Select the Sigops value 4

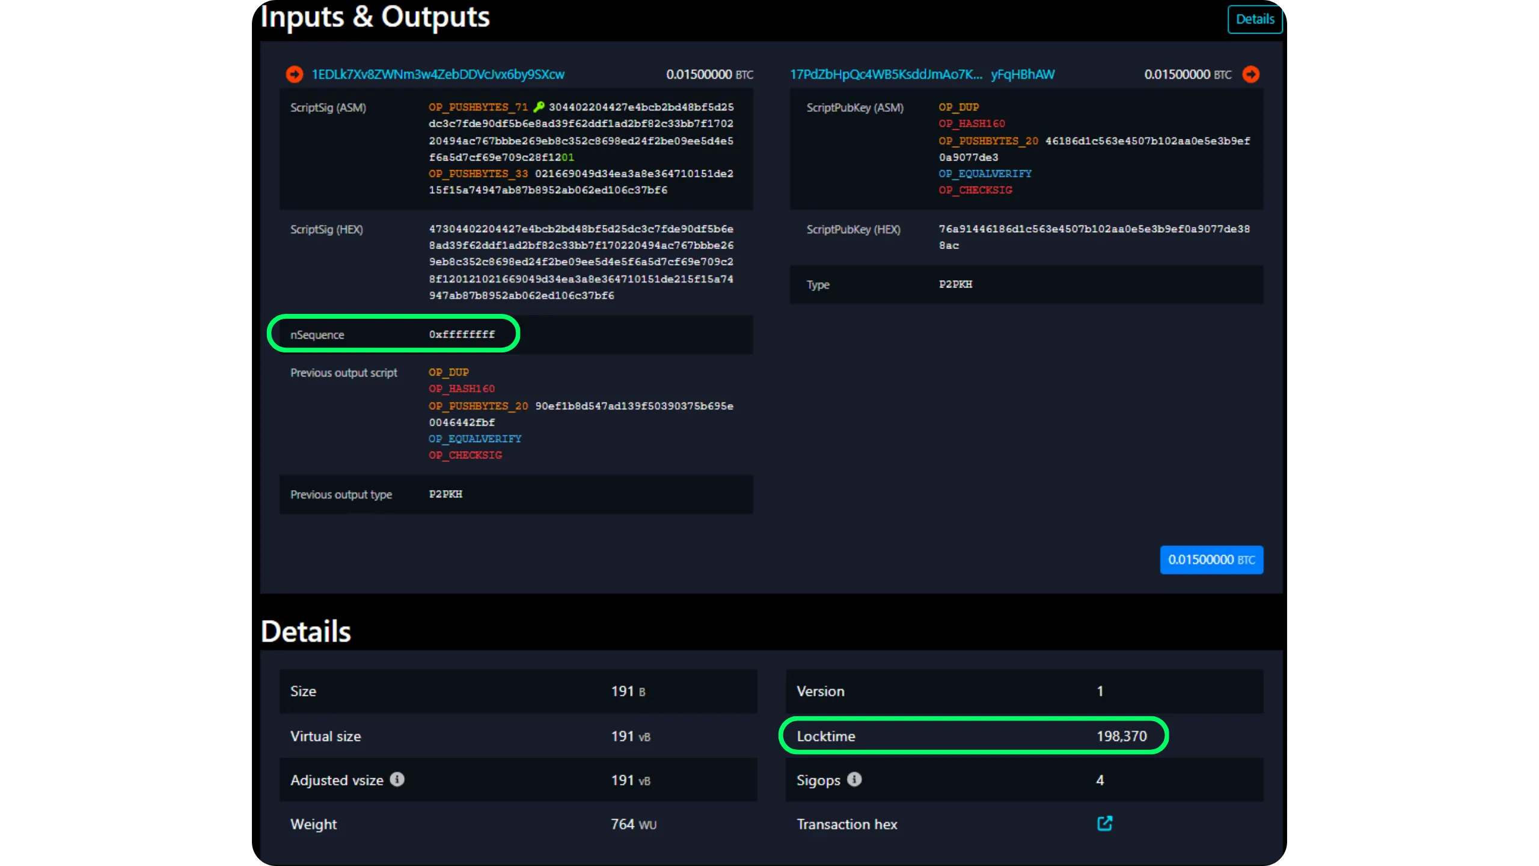coord(1100,780)
